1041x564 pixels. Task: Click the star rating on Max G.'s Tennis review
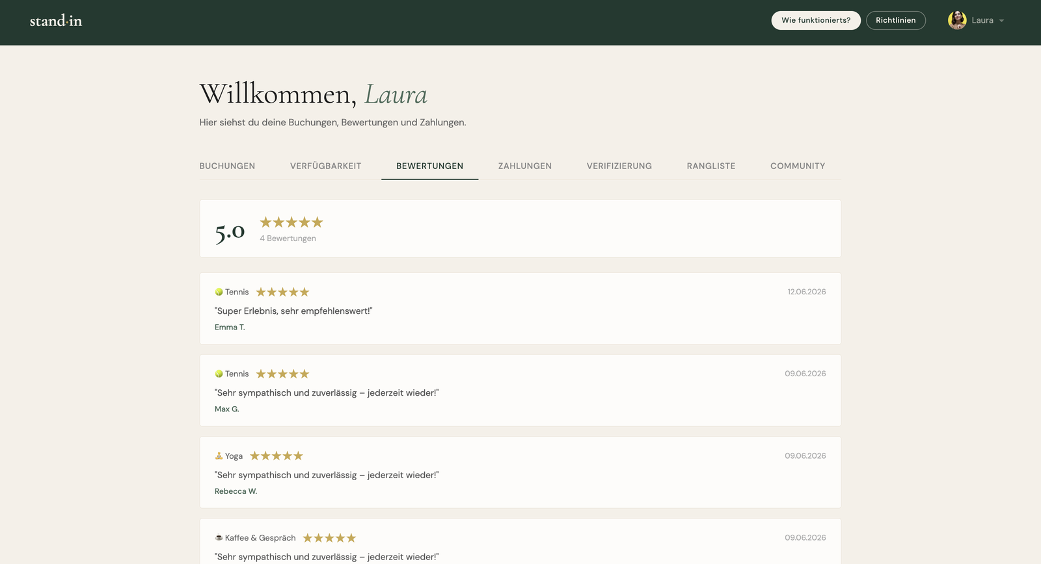click(282, 374)
